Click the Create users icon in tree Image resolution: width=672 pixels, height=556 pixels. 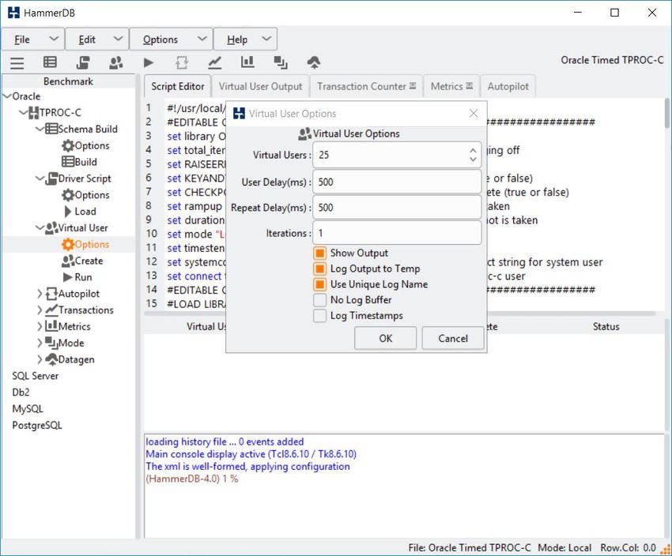[68, 261]
